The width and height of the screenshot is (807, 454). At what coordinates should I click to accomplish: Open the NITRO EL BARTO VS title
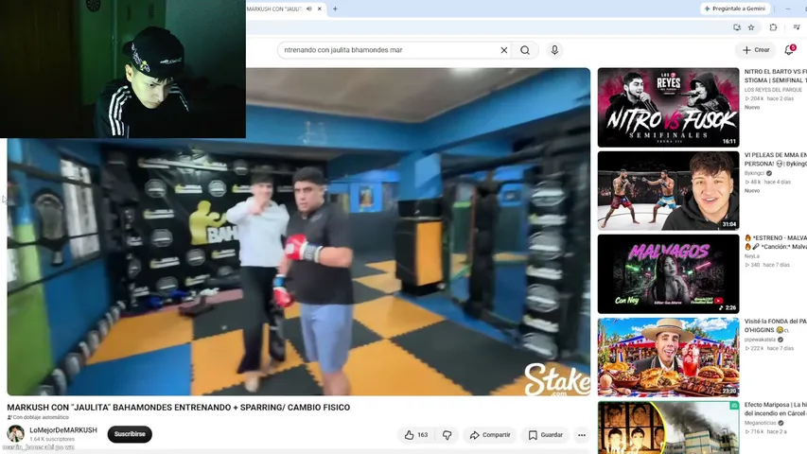click(776, 76)
